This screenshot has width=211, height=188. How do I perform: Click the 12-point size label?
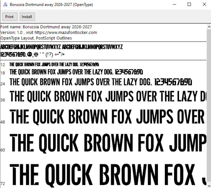(3, 65)
